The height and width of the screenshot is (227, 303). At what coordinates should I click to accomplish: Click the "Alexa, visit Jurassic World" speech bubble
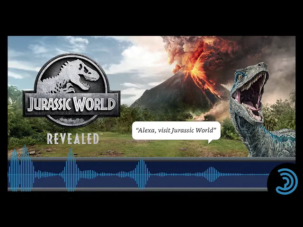coord(176,132)
